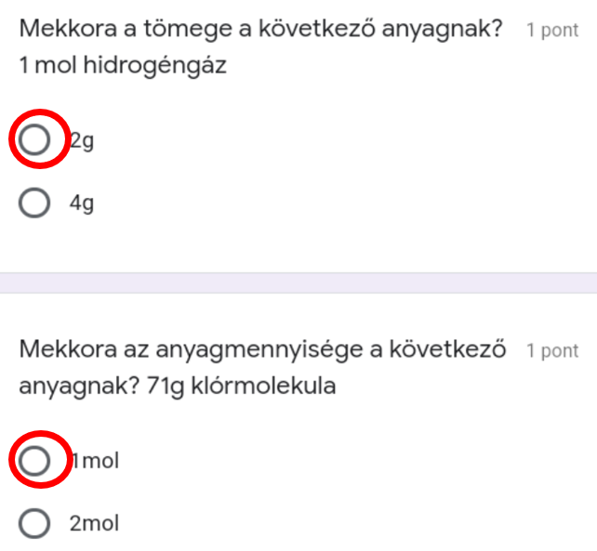Image resolution: width=597 pixels, height=551 pixels.
Task: Click the "4g" answer label text
Action: [82, 204]
